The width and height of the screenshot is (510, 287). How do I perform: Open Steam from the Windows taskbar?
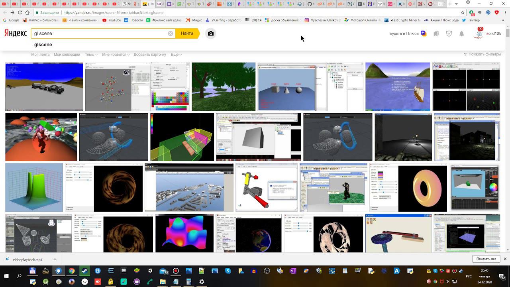point(84,271)
